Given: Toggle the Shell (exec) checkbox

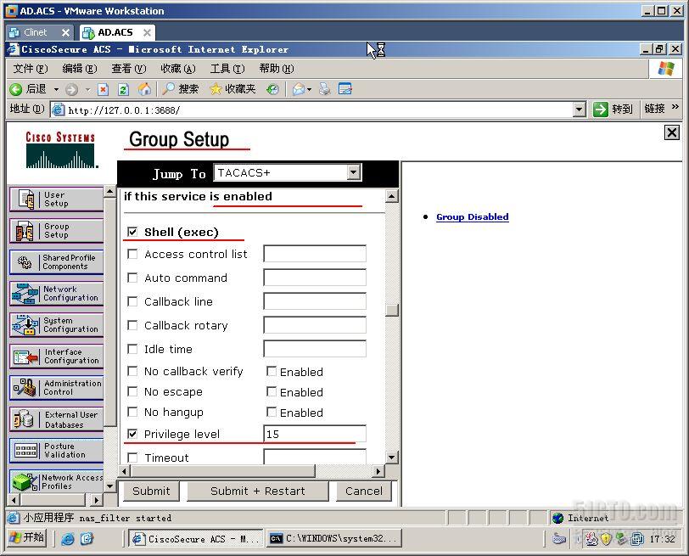Looking at the screenshot, I should coord(132,232).
